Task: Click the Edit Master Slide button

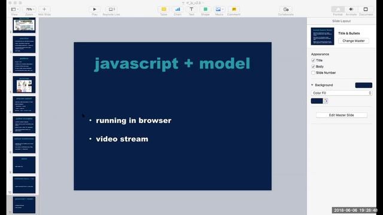Action: point(342,115)
